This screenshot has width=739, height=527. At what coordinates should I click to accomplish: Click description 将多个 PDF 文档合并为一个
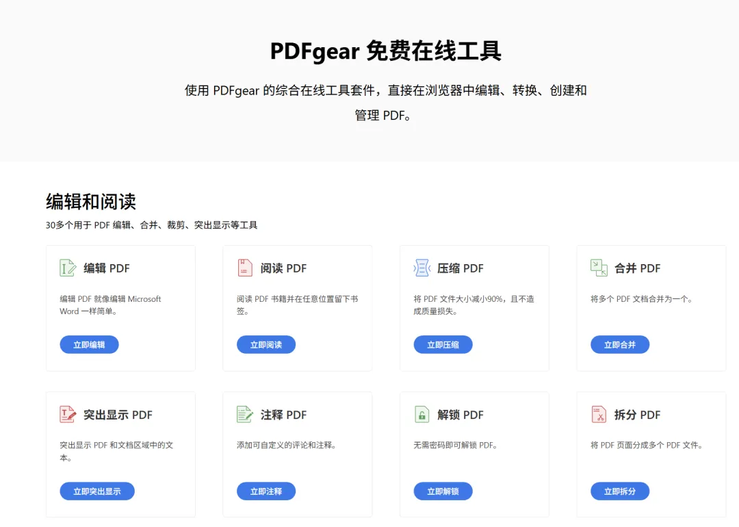[641, 299]
